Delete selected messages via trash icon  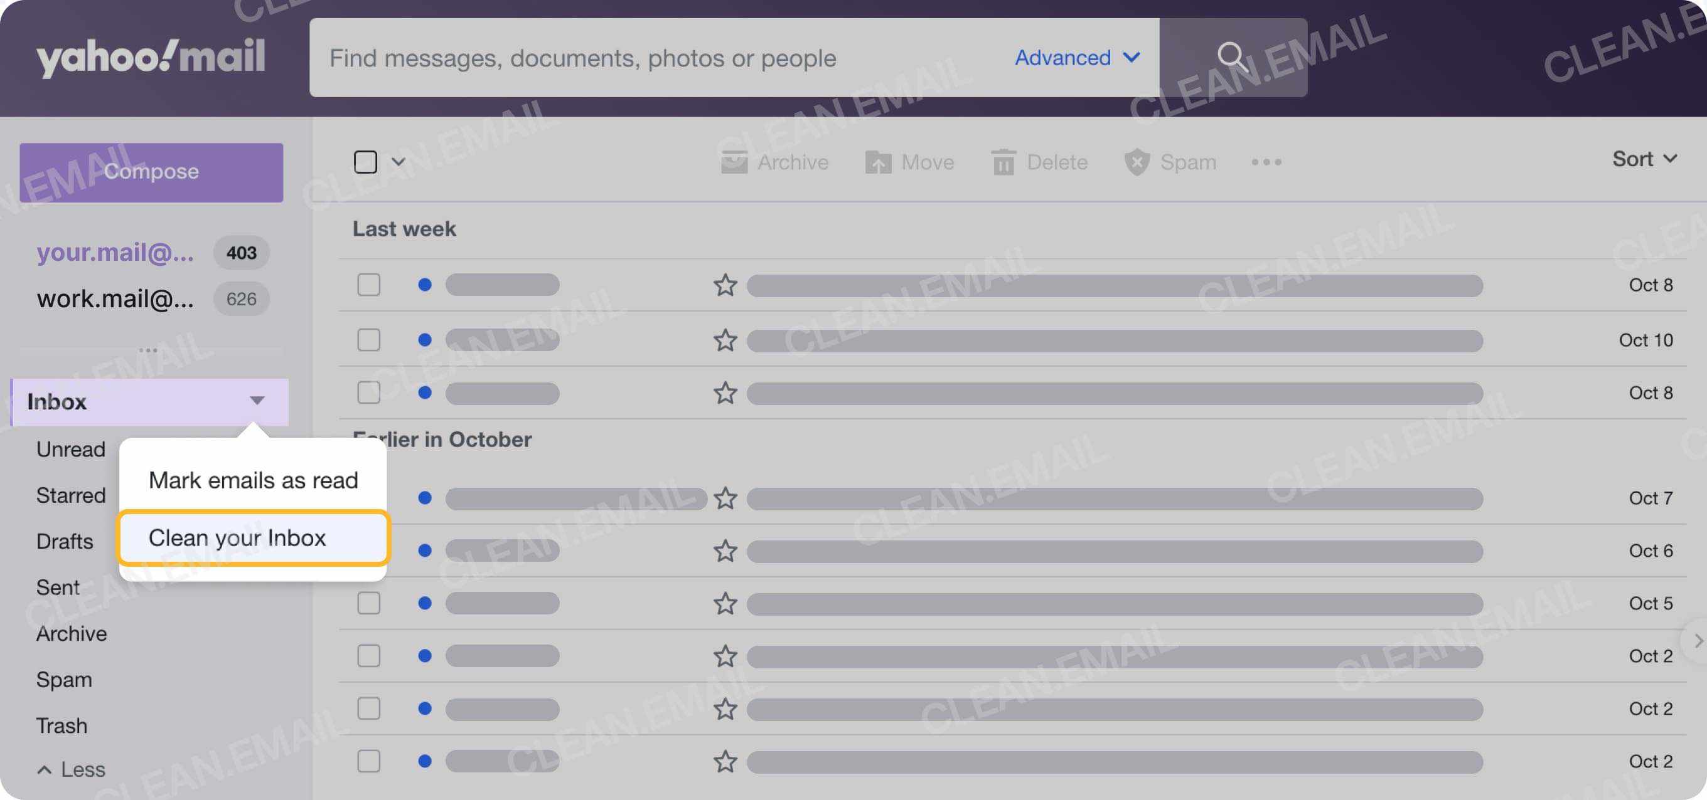1003,162
